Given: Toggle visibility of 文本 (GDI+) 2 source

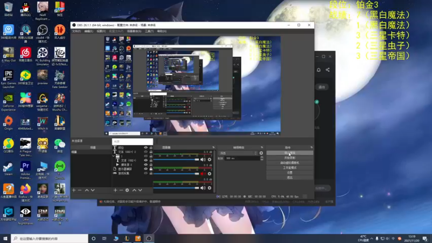Looking at the screenshot, I should (146, 152).
